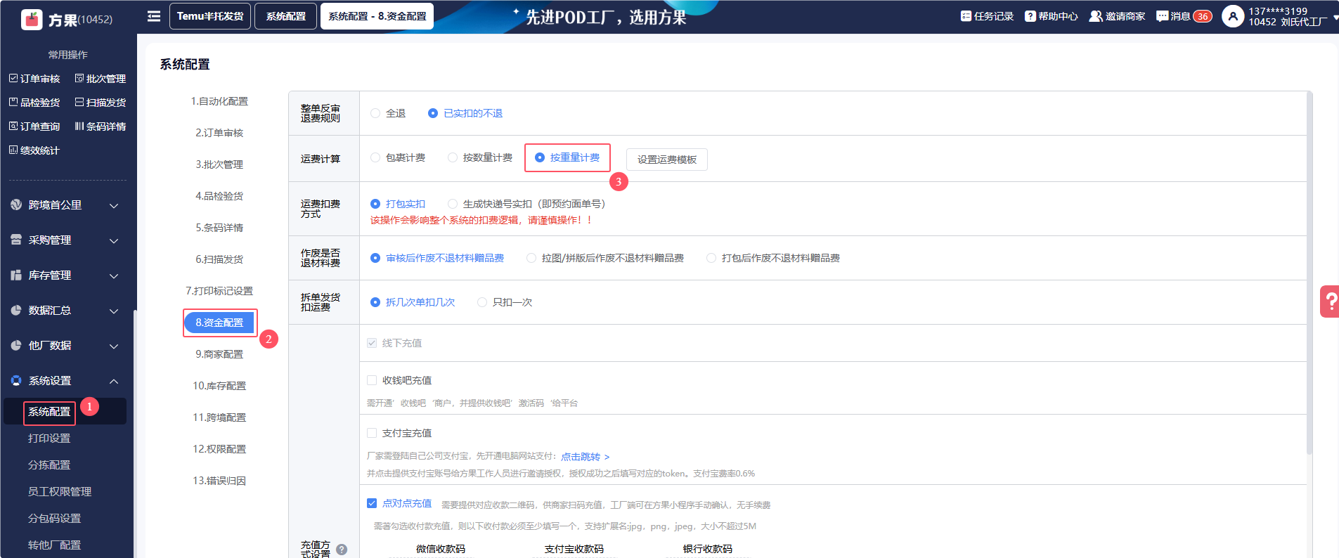
Task: Click the hamburger menu collapse icon
Action: [154, 16]
